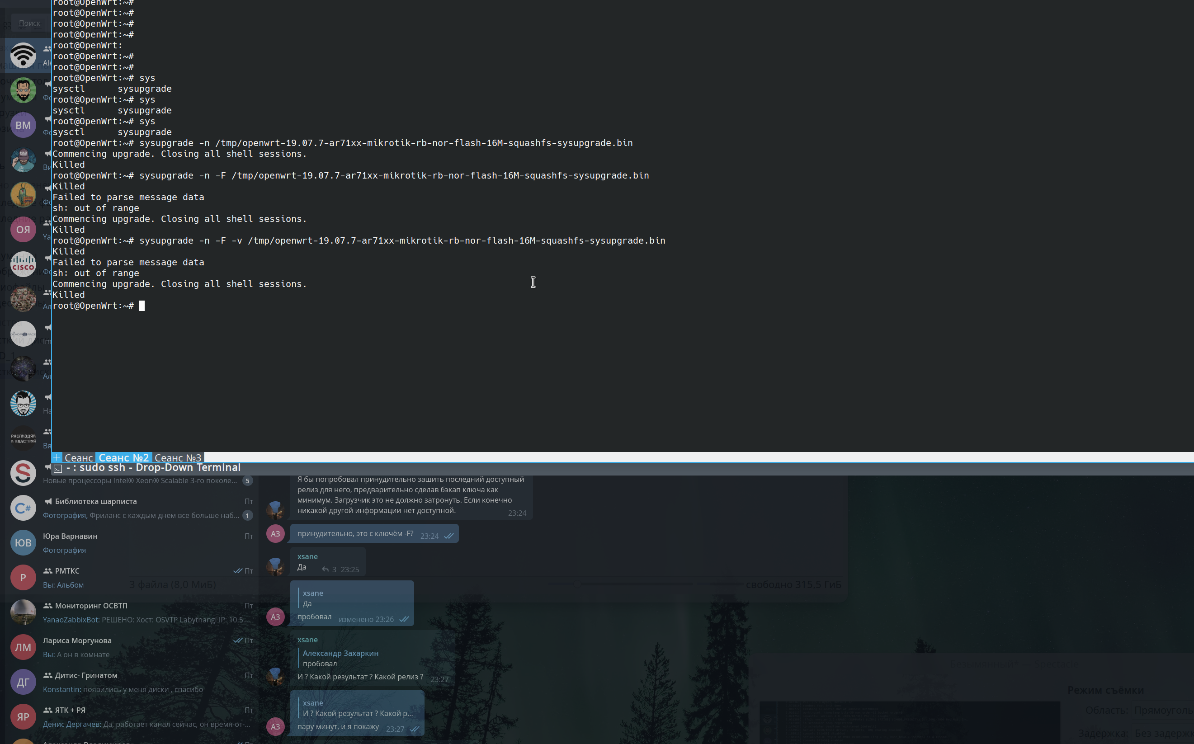Viewport: 1194px width, 744px height.
Task: Click the 'Вы: Альбом' preview under РМТКС
Action: (63, 584)
